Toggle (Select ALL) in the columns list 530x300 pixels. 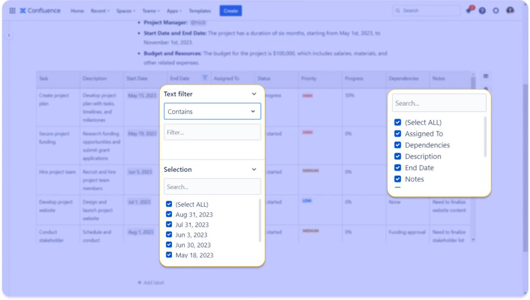tap(397, 122)
